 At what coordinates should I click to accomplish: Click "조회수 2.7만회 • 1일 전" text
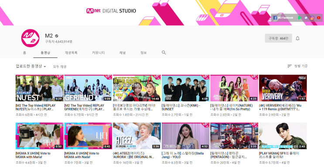tap(177, 115)
